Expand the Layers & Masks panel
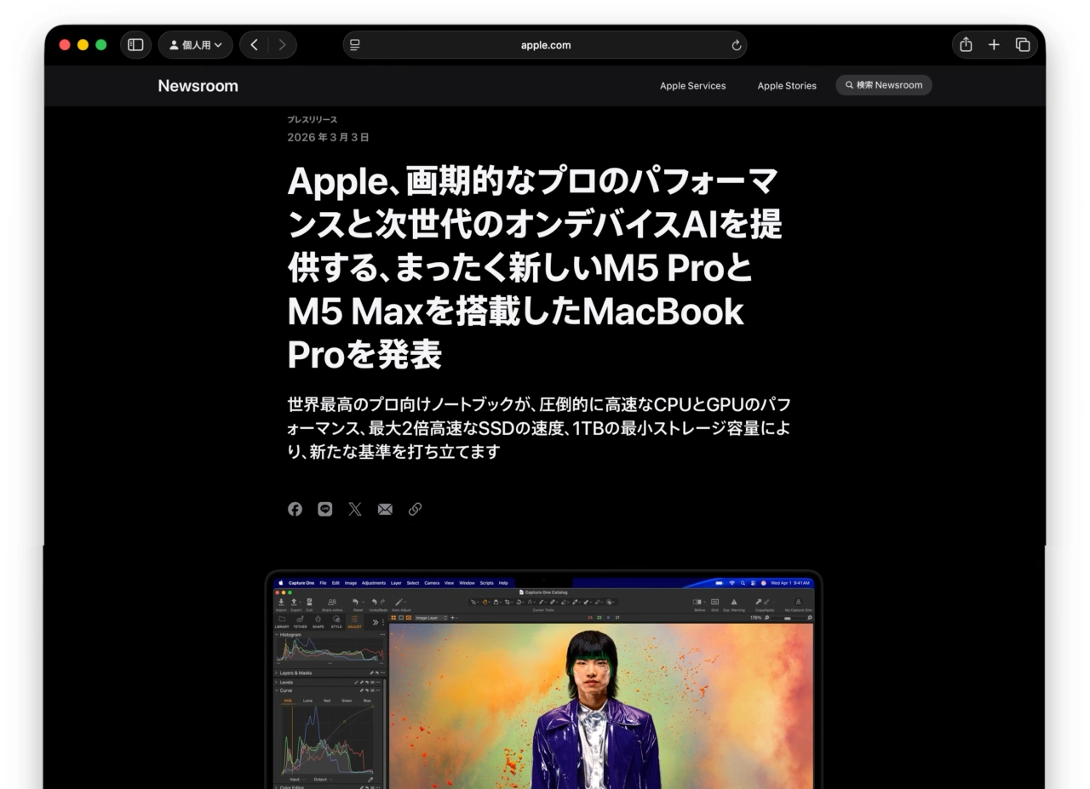 tap(276, 673)
